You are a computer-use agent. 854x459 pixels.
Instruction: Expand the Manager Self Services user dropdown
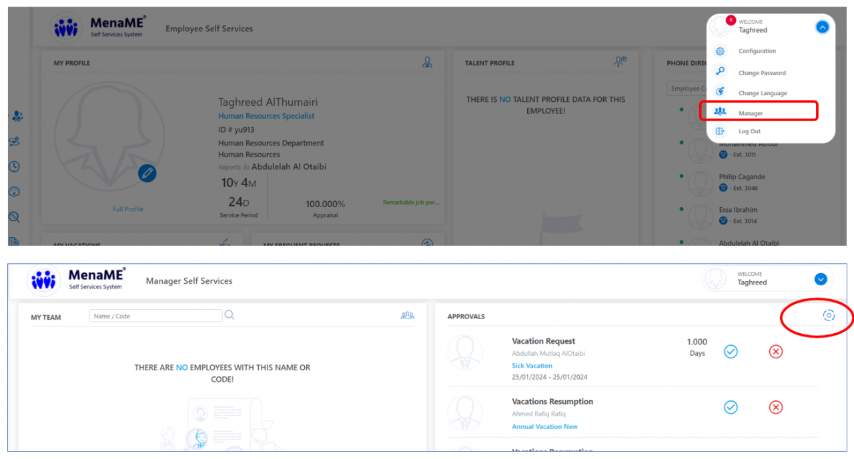click(821, 279)
